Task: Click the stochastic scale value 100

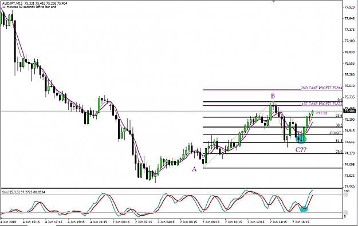Action: click(347, 191)
